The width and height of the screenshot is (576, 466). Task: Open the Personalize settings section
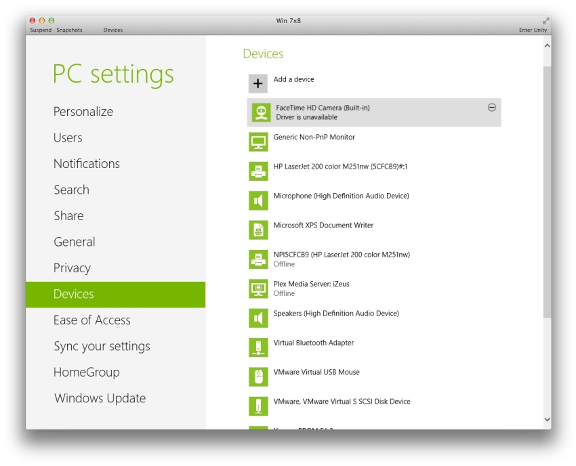[x=83, y=112]
